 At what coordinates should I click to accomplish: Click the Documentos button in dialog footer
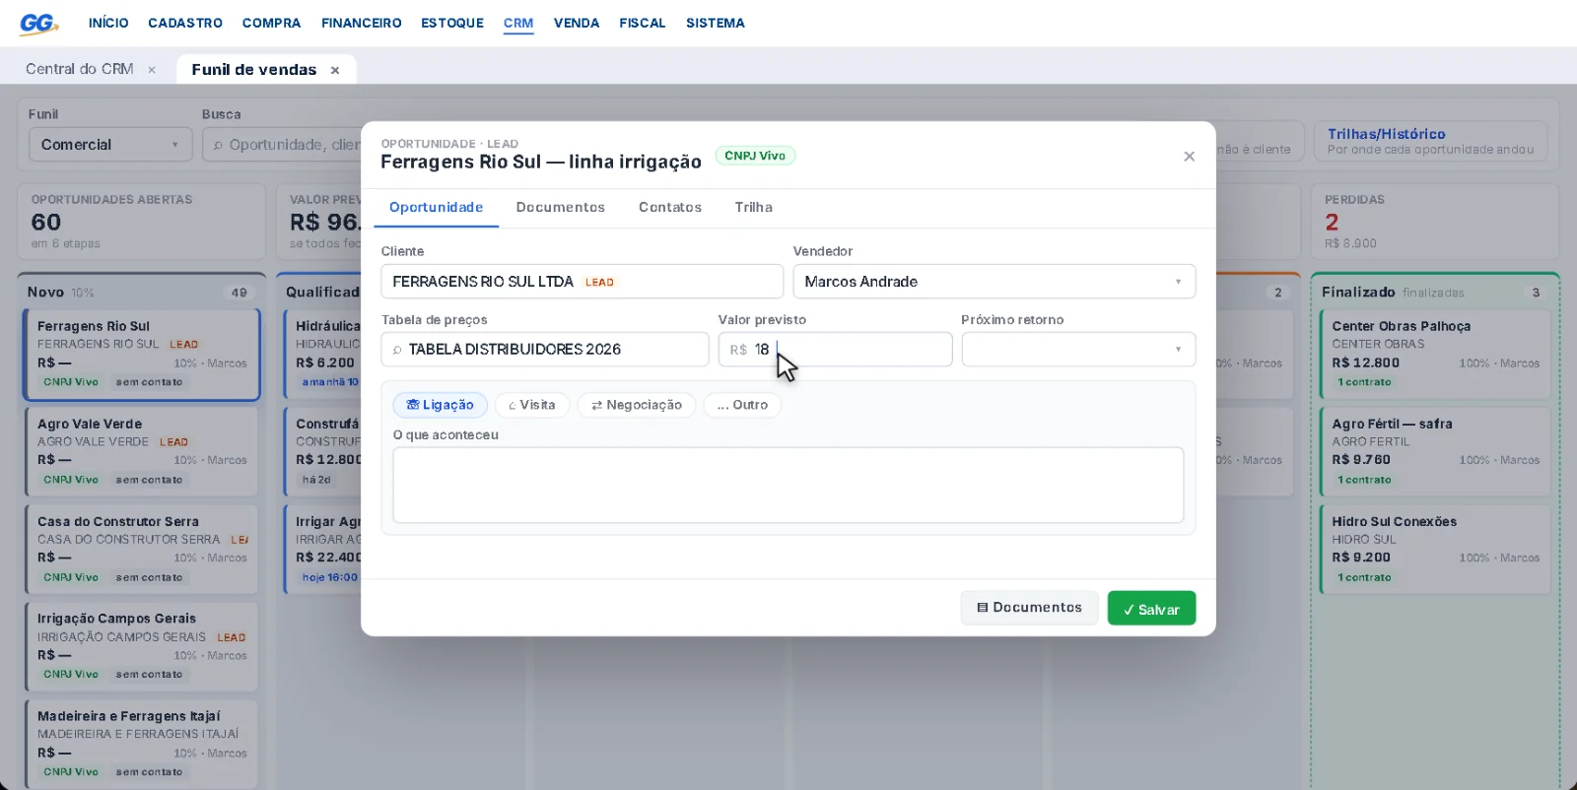pos(1029,608)
